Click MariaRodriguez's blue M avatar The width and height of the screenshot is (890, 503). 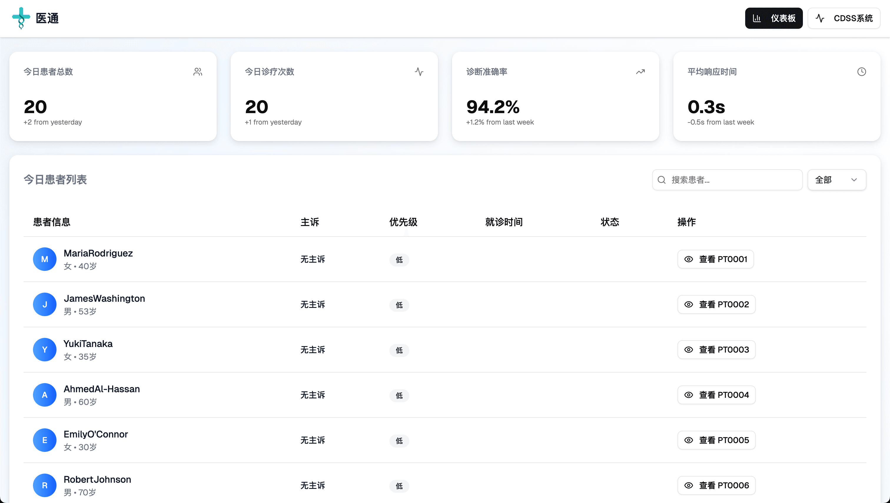45,259
